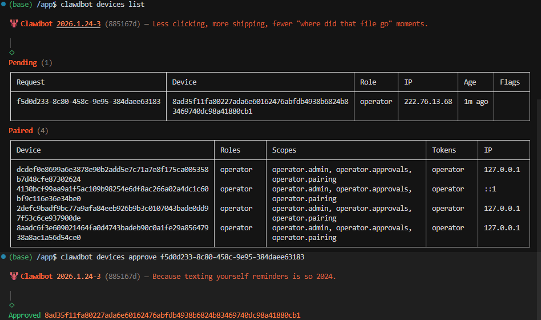Click the Scopes column header

pos(284,150)
